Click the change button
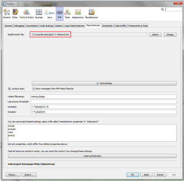 (170, 34)
